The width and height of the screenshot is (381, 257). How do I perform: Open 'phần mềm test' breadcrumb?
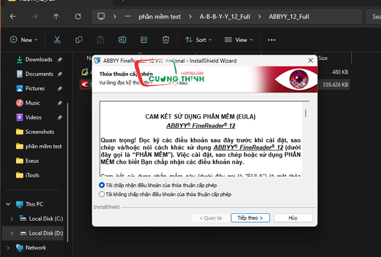coord(159,16)
